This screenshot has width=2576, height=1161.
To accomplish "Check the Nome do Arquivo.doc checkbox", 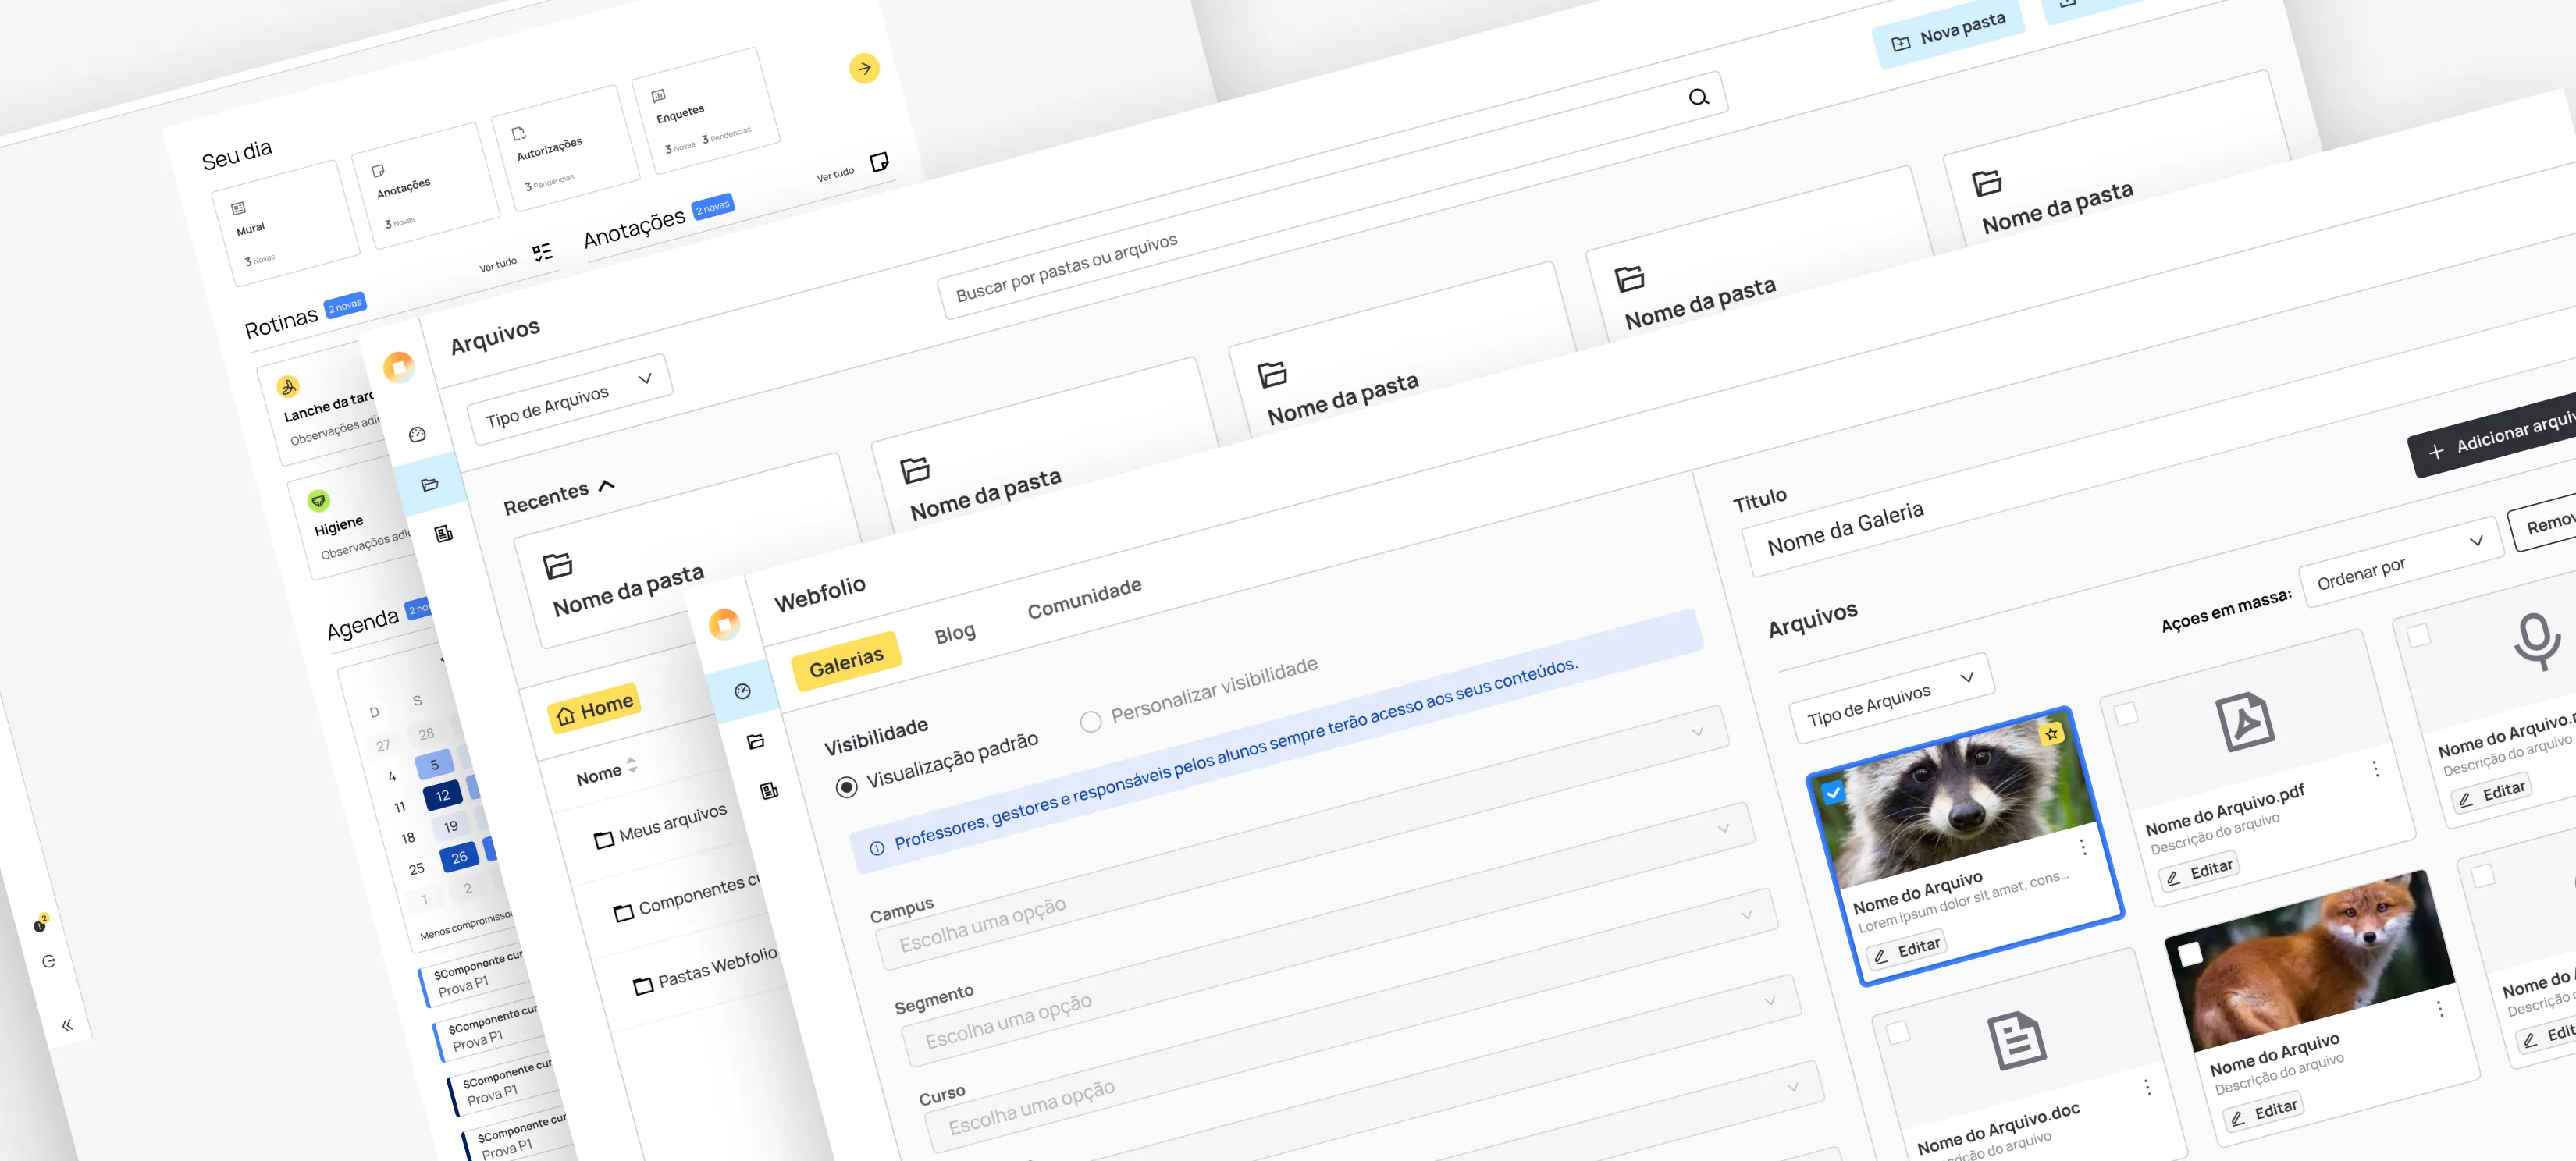I will [1897, 1032].
